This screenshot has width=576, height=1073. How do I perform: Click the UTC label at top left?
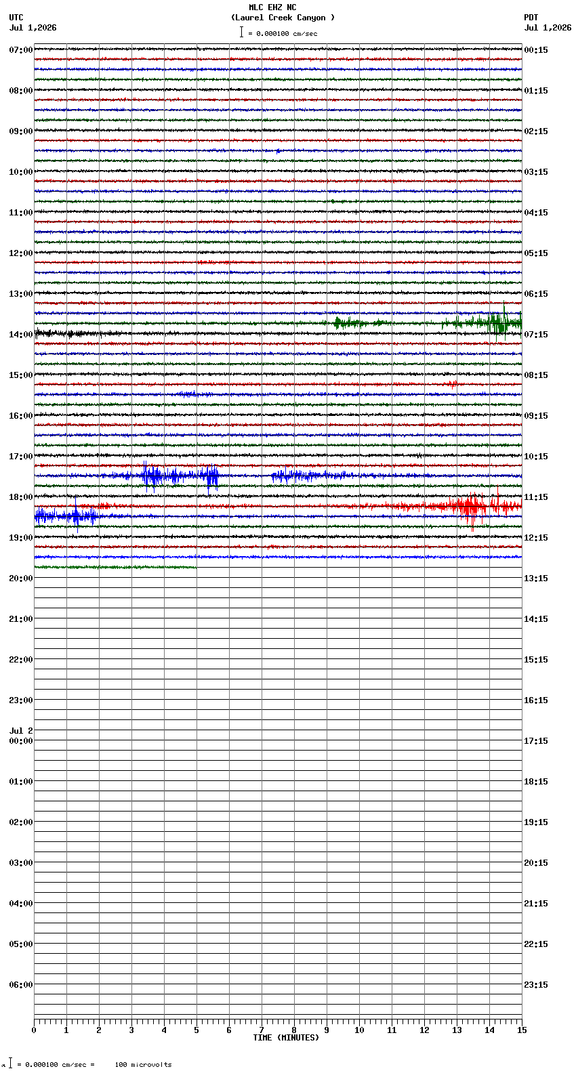[16, 18]
